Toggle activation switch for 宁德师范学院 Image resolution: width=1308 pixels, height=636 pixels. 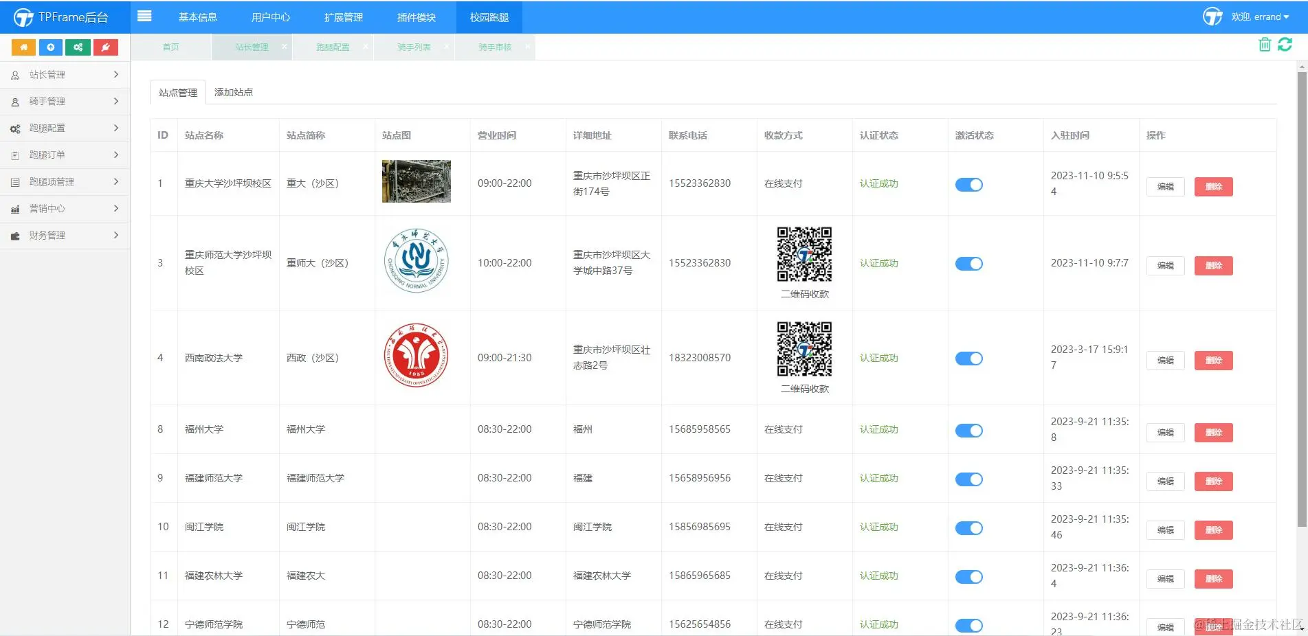click(969, 626)
